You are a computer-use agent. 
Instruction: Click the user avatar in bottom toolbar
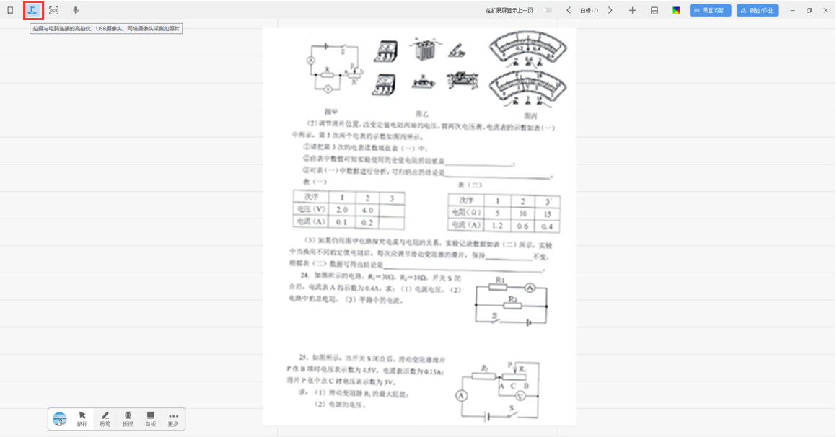pos(60,419)
